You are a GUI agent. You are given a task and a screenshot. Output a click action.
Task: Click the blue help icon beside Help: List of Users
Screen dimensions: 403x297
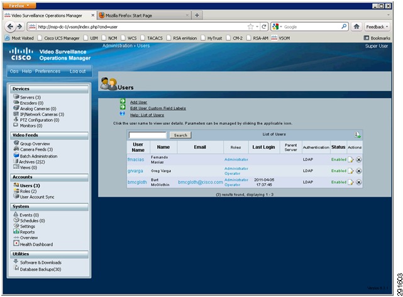(x=123, y=114)
